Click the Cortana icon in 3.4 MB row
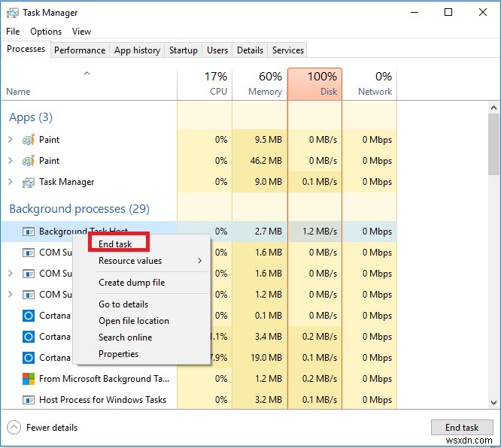 (x=29, y=337)
